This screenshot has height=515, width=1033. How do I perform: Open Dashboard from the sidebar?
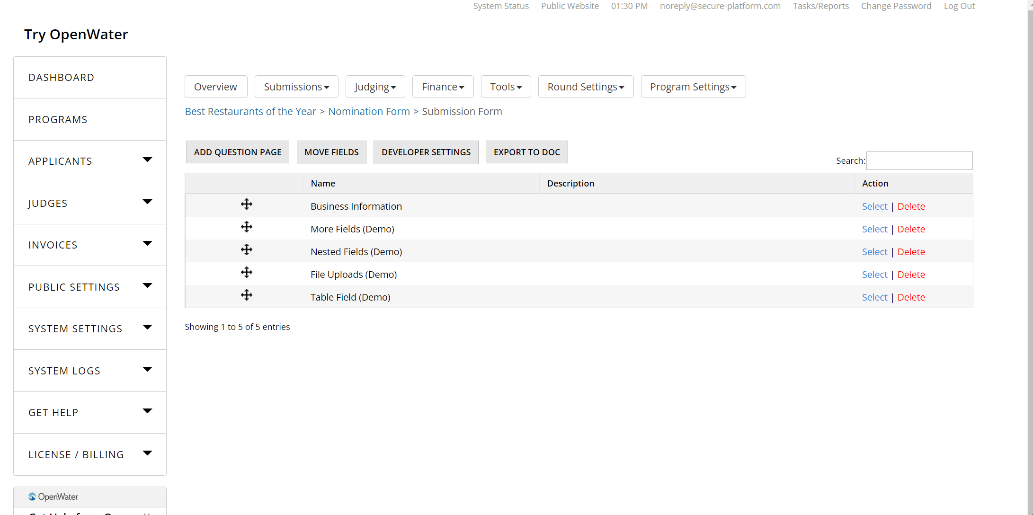(62, 78)
